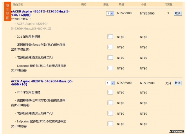Click quantity field of second LeSportsac 配件包
186x134 pixels.
(110, 124)
